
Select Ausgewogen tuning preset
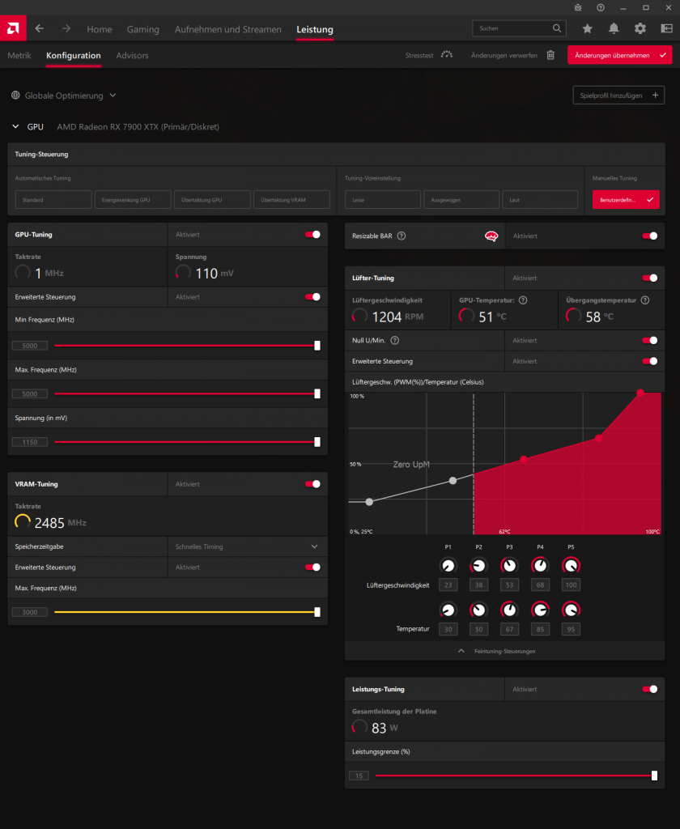coord(461,200)
